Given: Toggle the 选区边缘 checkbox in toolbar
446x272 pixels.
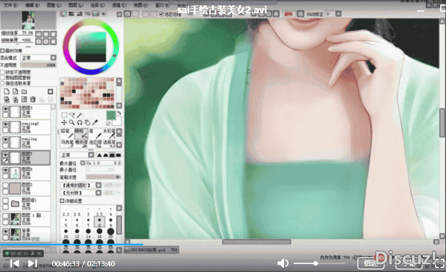Looking at the screenshot, I should coord(162,14).
